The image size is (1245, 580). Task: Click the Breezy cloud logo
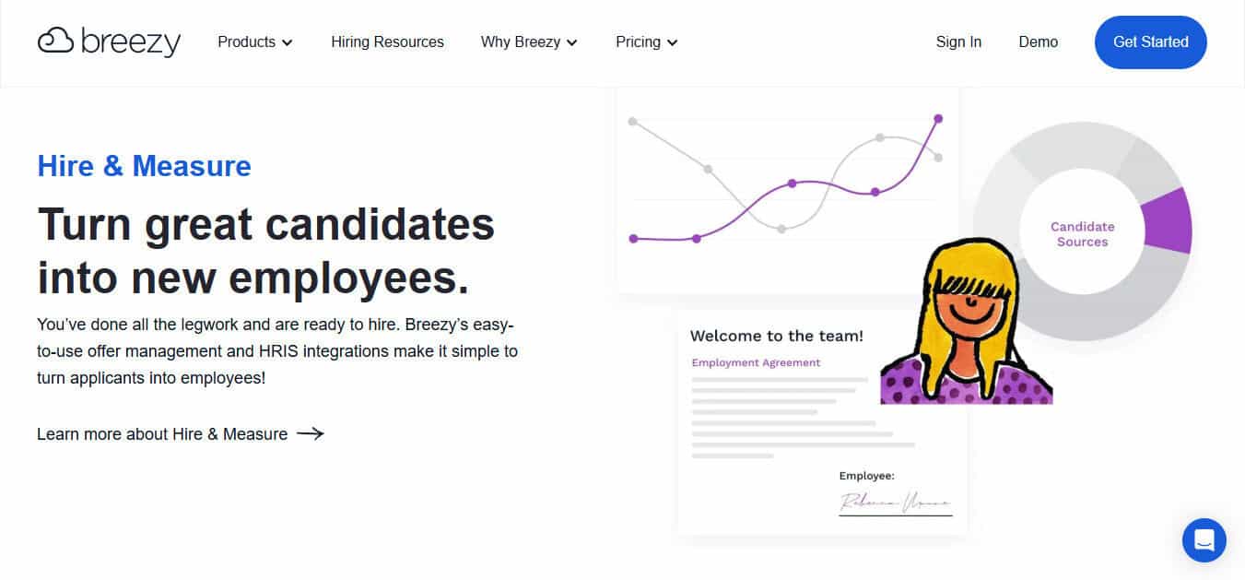109,42
